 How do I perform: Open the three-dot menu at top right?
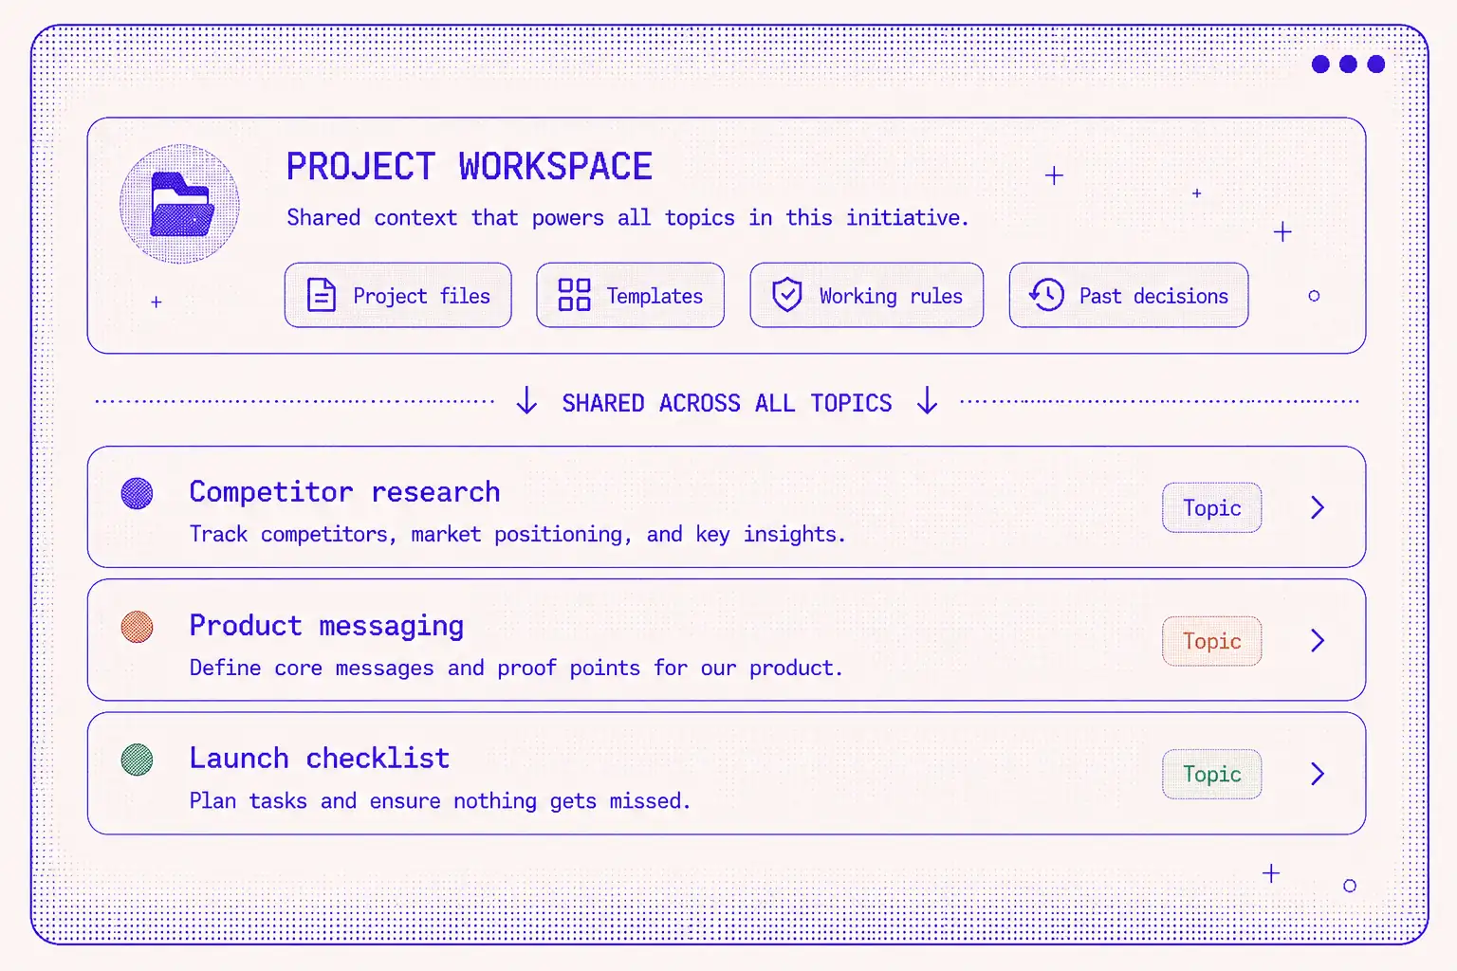[x=1348, y=64]
